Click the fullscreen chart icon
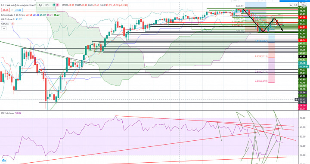The width and height of the screenshot is (310, 164). click(x=295, y=5)
